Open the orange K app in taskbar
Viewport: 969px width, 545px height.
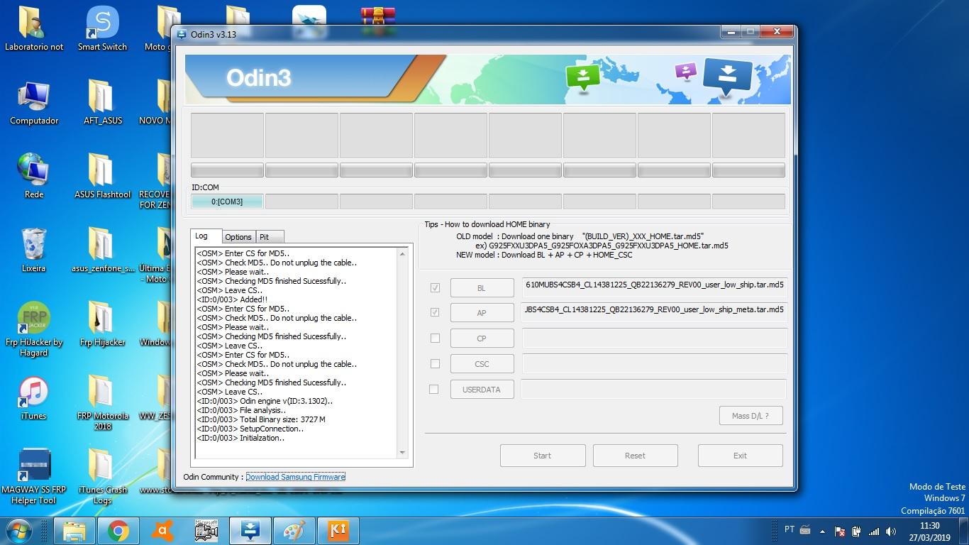click(x=338, y=530)
